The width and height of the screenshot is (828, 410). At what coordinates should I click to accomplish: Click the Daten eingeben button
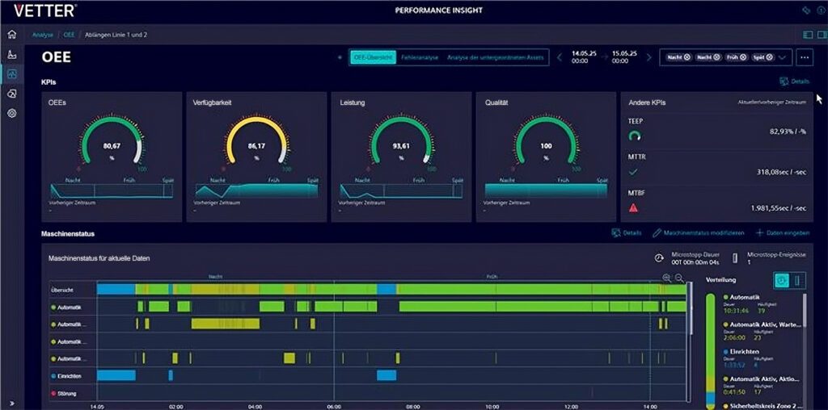click(782, 232)
